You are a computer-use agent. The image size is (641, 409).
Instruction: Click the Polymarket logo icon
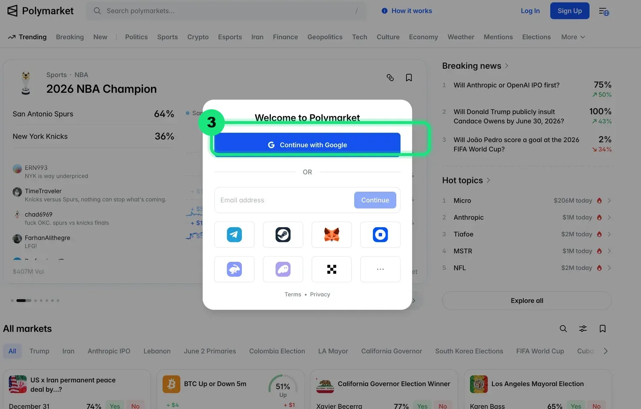12,11
